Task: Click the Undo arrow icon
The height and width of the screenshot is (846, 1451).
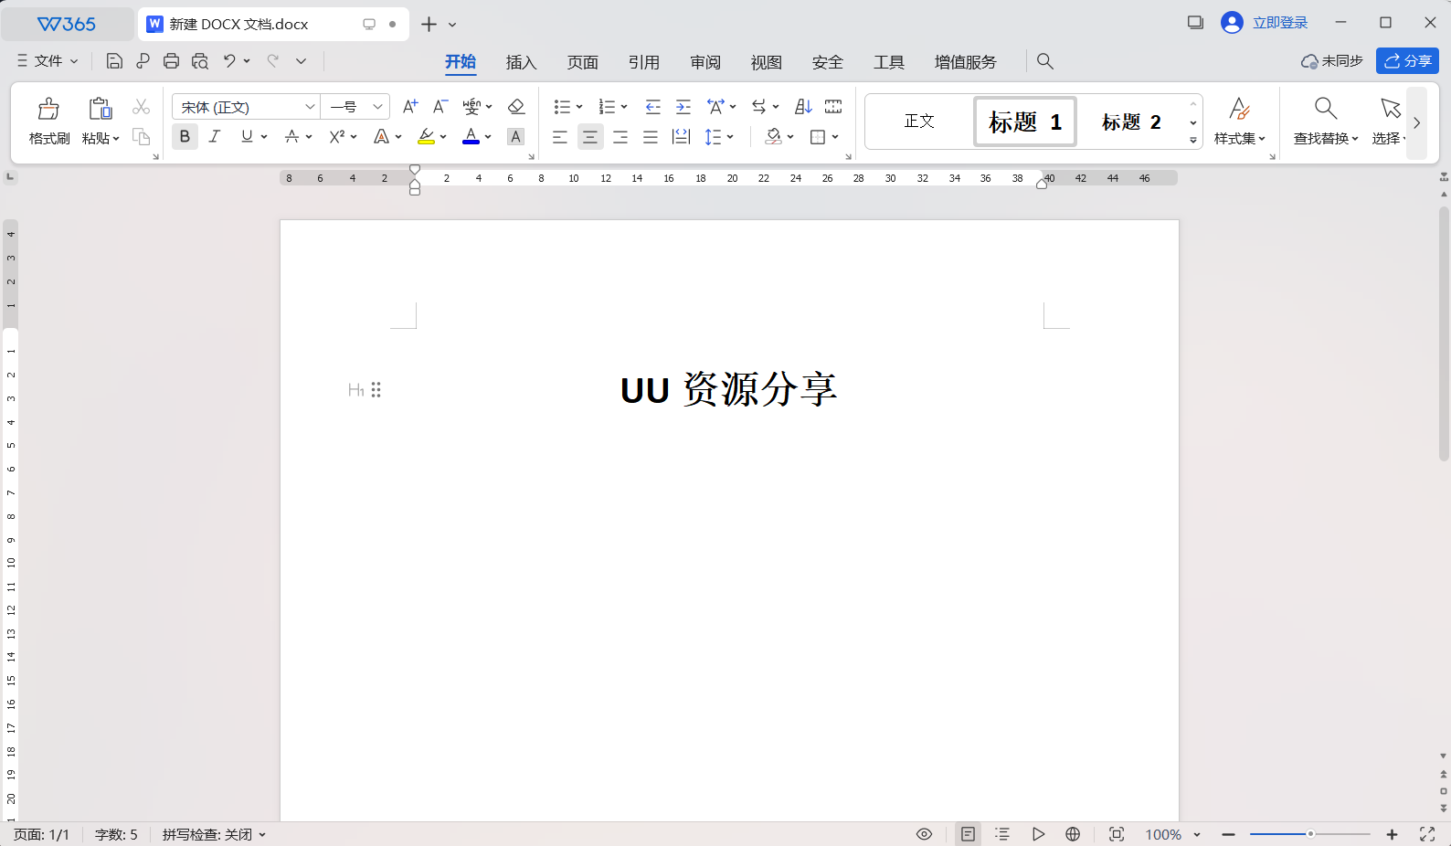Action: [x=229, y=61]
